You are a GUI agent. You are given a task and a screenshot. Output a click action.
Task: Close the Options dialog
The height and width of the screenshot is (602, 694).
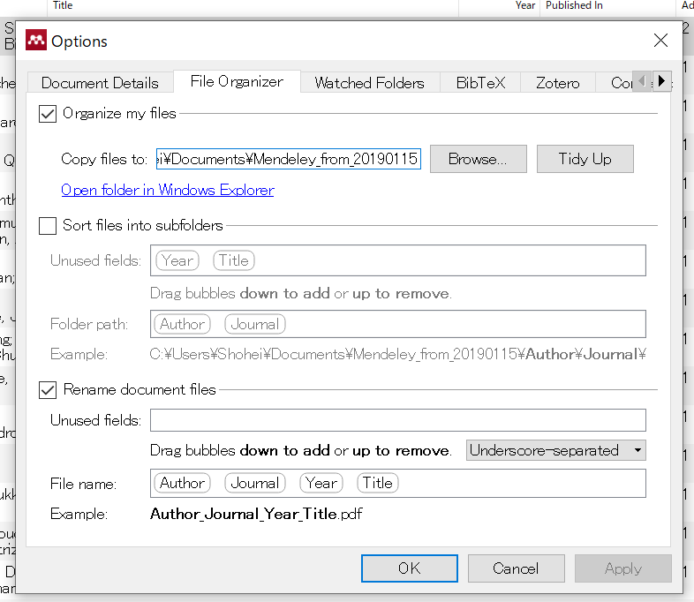point(660,41)
